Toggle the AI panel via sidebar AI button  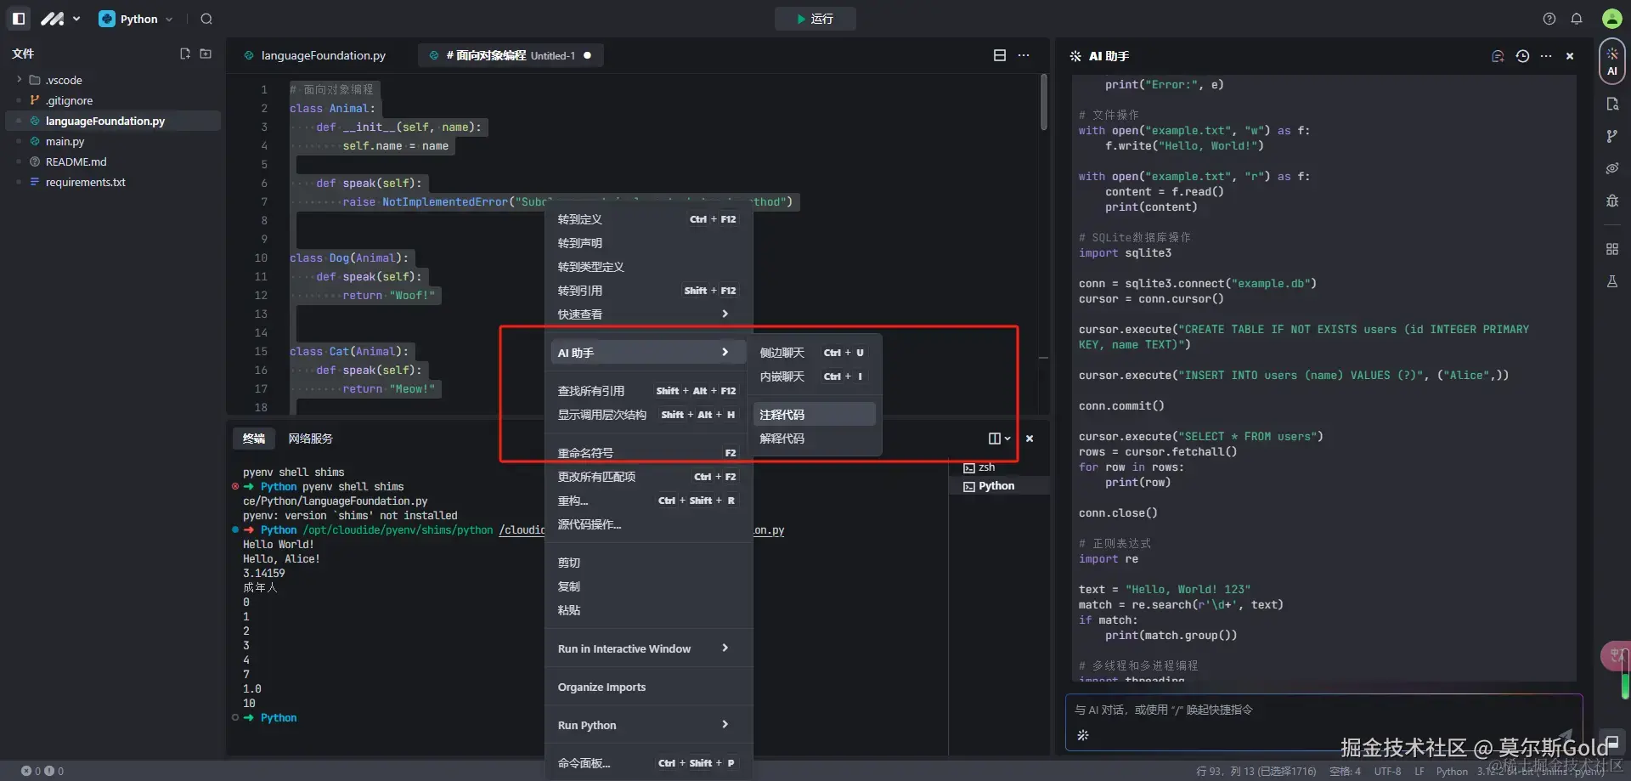point(1612,61)
